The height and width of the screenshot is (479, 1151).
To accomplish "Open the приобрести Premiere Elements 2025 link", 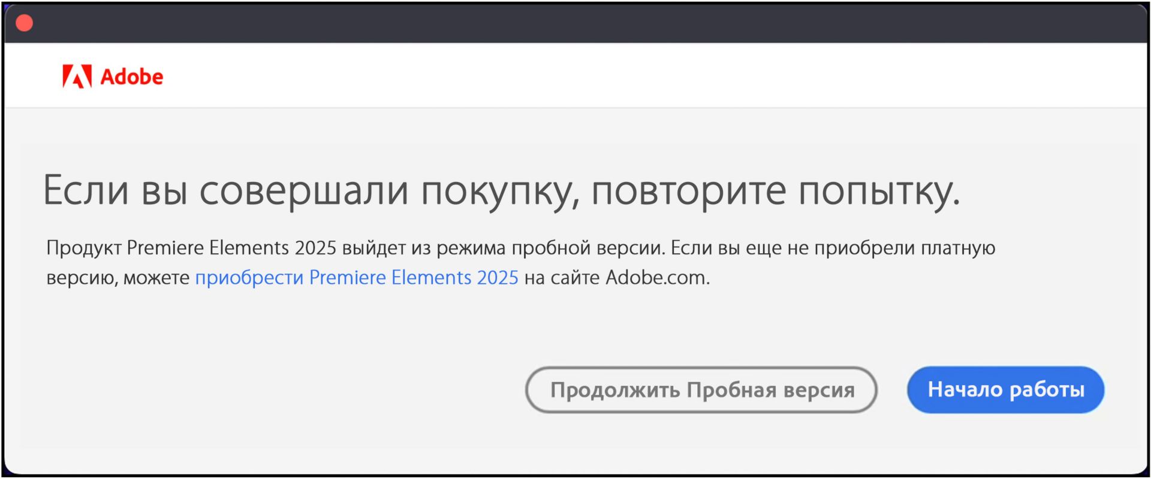I will (357, 278).
